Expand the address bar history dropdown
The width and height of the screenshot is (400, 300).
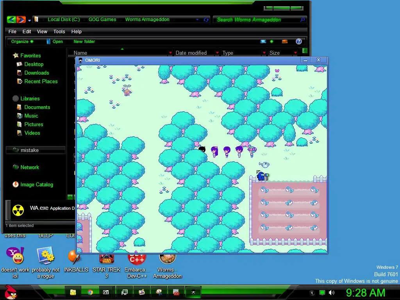click(x=197, y=20)
